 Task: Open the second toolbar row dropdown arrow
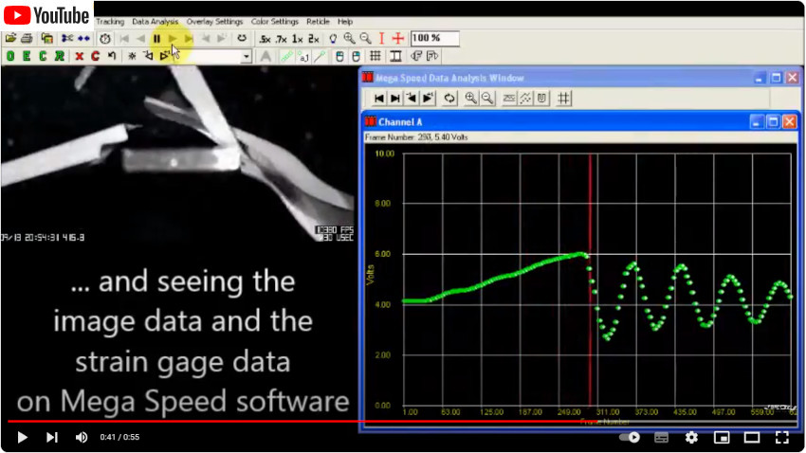pyautogui.click(x=247, y=57)
